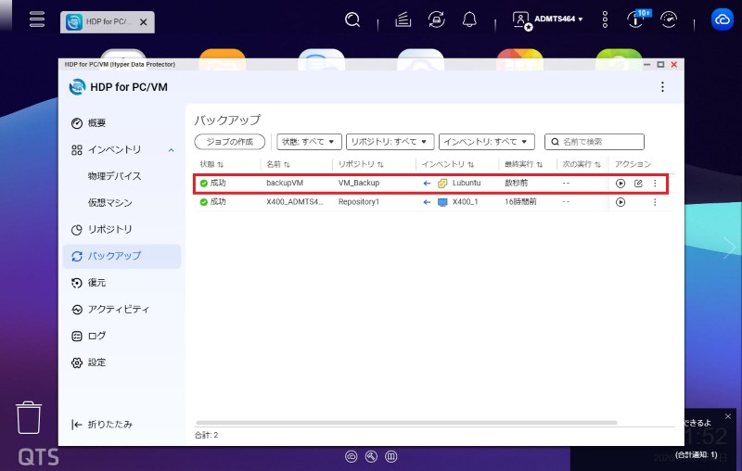Click edit icon for backupVM job
The width and height of the screenshot is (742, 471).
click(638, 184)
